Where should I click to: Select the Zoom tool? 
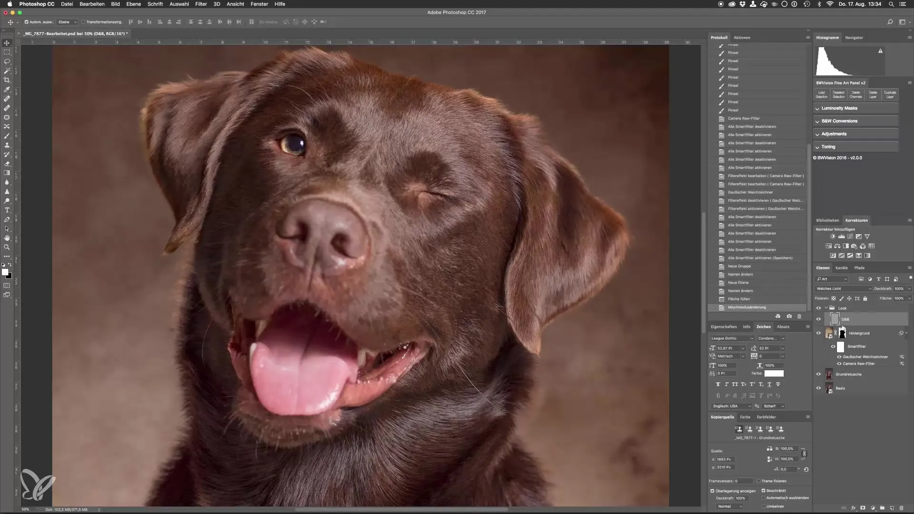pos(7,247)
